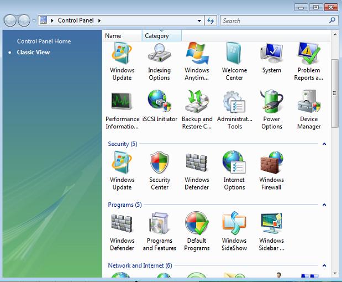Click the scrollbar down arrow
Screen dimensions: 342x282
(335, 273)
